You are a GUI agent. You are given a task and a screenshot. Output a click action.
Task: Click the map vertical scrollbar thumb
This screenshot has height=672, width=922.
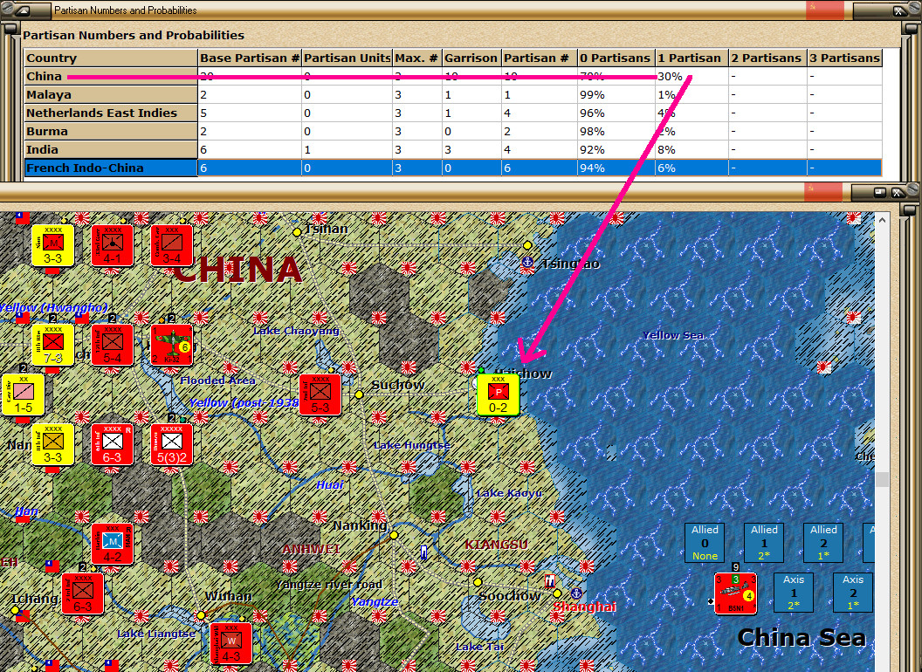882,478
